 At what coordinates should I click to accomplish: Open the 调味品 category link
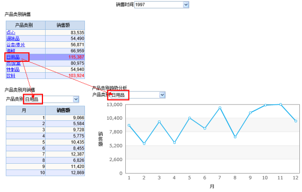13,39
